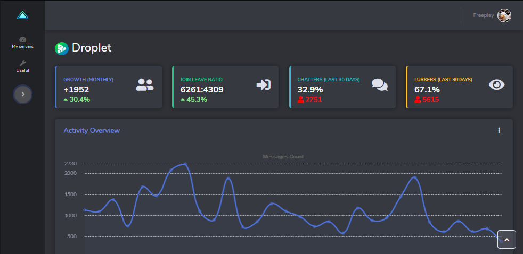Click the Activity Overview heading
The image size is (523, 254).
pos(92,130)
